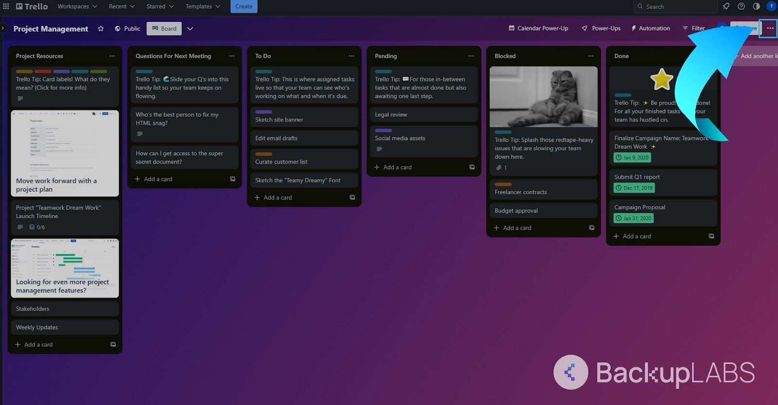Open the app switcher grid icon
Viewport: 778px width, 405px height.
coord(6,6)
